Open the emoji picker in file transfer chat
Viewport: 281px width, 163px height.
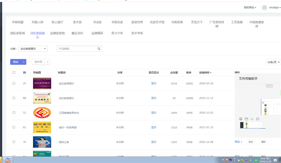point(241,119)
